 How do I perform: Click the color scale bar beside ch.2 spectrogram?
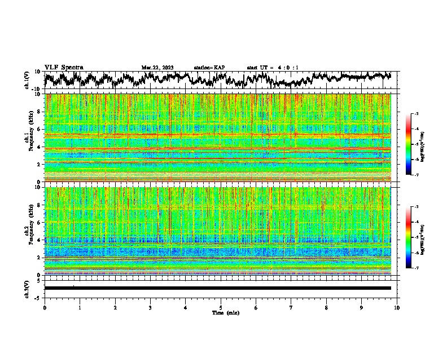[x=408, y=237]
